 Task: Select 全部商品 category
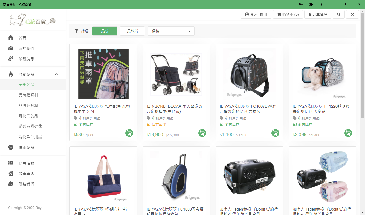click(x=33, y=85)
